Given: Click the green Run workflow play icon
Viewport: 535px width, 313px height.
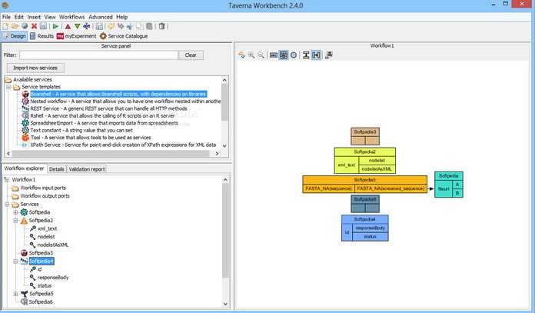Looking at the screenshot, I should (56, 25).
